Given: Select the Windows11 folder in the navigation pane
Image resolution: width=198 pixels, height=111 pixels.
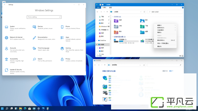Looking at the screenshot, I should (104, 27).
